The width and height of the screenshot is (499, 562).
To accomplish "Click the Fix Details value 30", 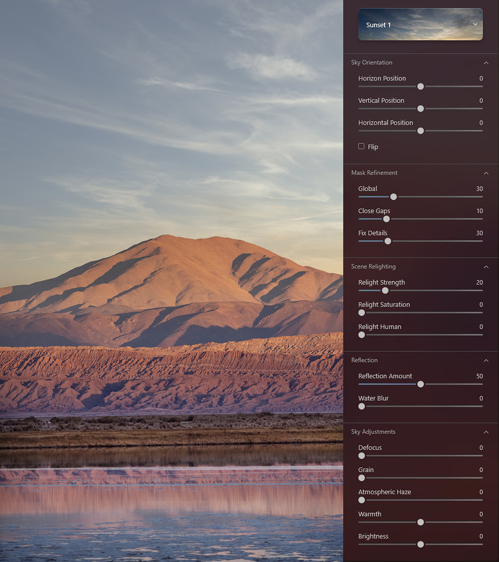I will coord(479,233).
